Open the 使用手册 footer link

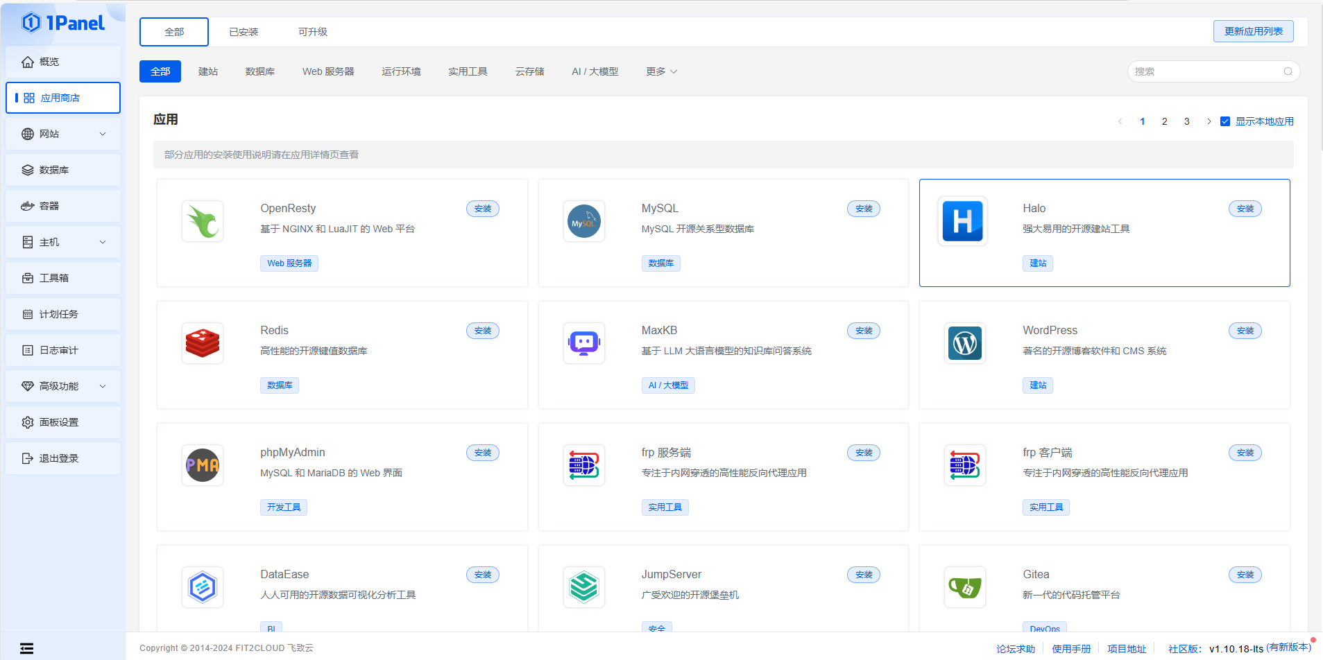pyautogui.click(x=1071, y=649)
